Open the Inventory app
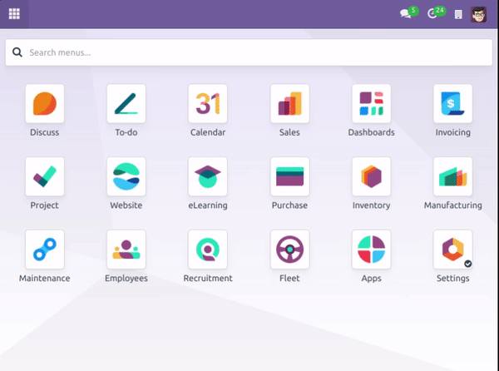This screenshot has height=371, width=499. click(x=371, y=176)
